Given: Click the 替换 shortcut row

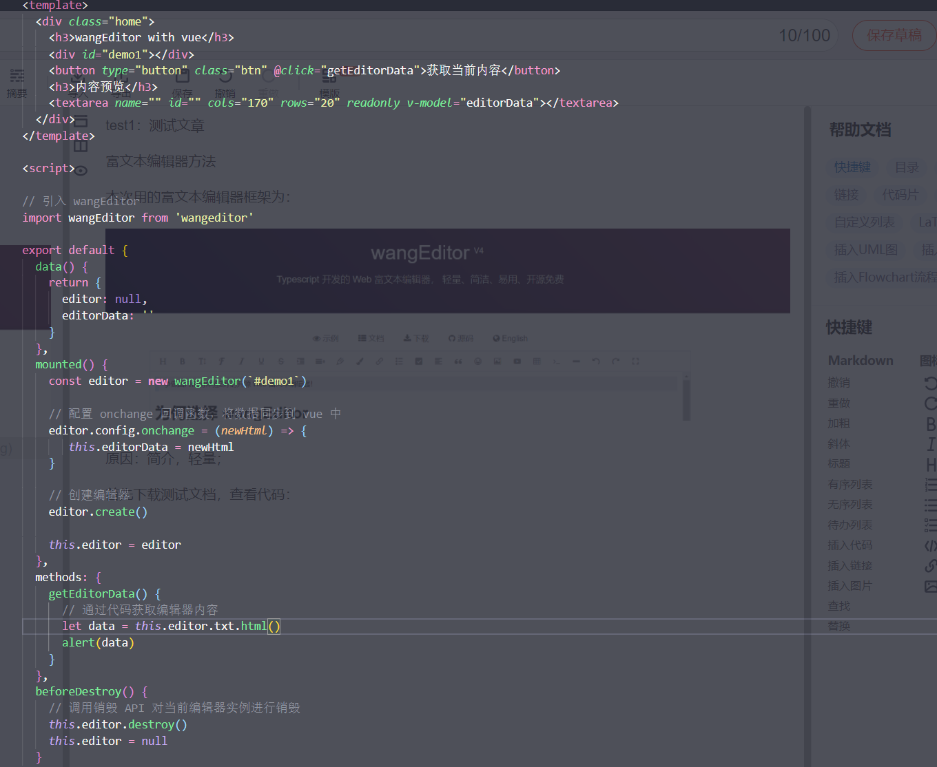Looking at the screenshot, I should pyautogui.click(x=839, y=626).
